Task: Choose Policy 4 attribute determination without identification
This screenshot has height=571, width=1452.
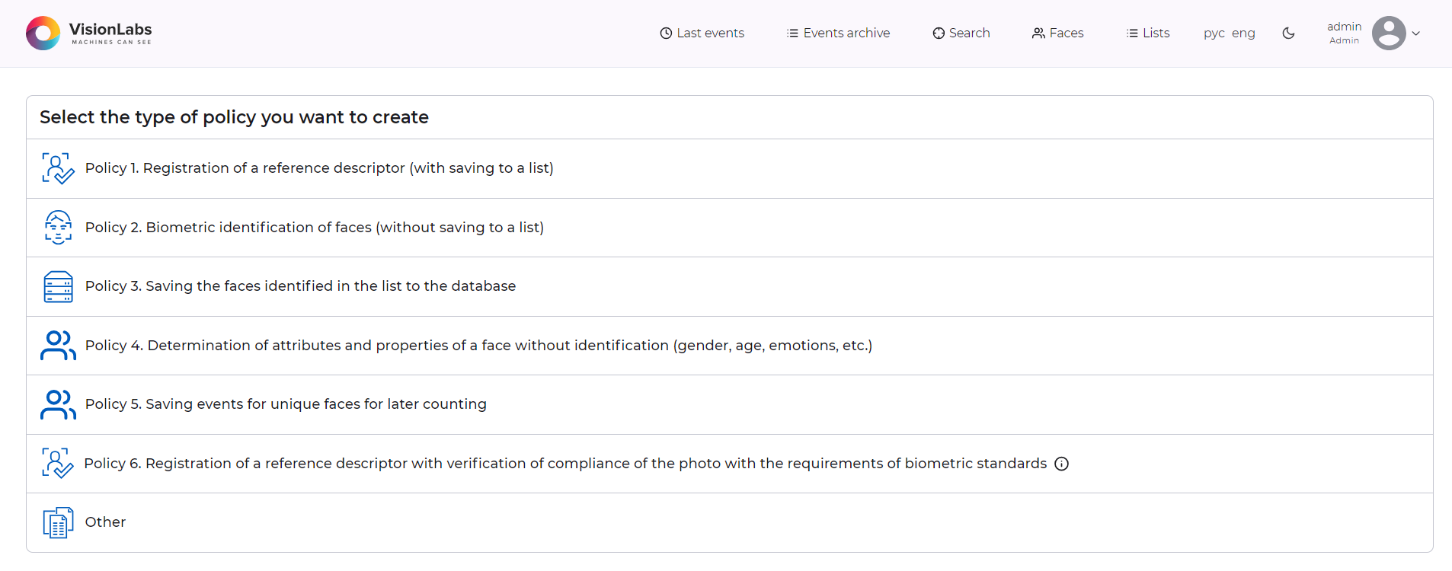Action: click(x=478, y=345)
